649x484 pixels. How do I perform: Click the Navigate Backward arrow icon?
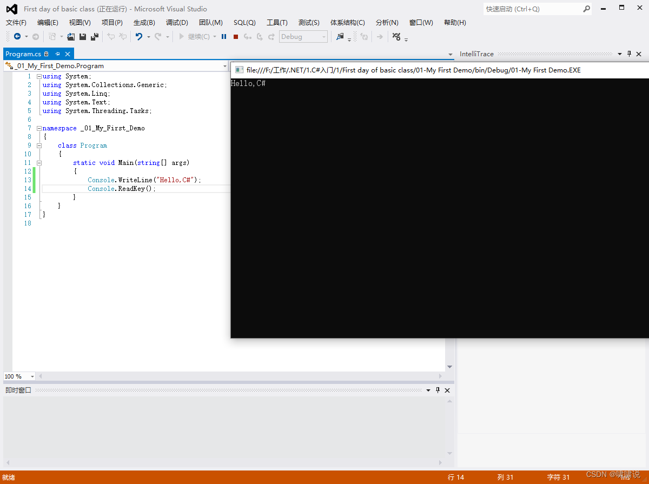[17, 36]
